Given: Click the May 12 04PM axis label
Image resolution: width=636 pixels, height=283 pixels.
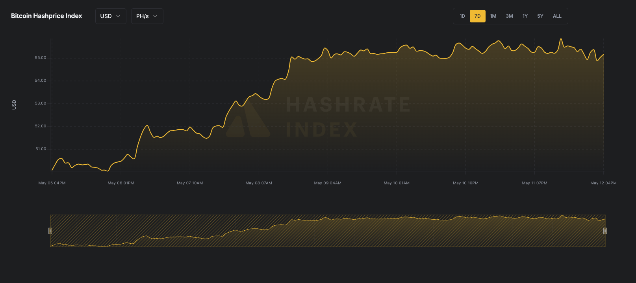Looking at the screenshot, I should 603,183.
